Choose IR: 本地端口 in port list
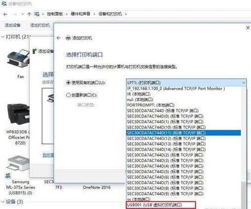The image size is (251, 209). pos(184,94)
